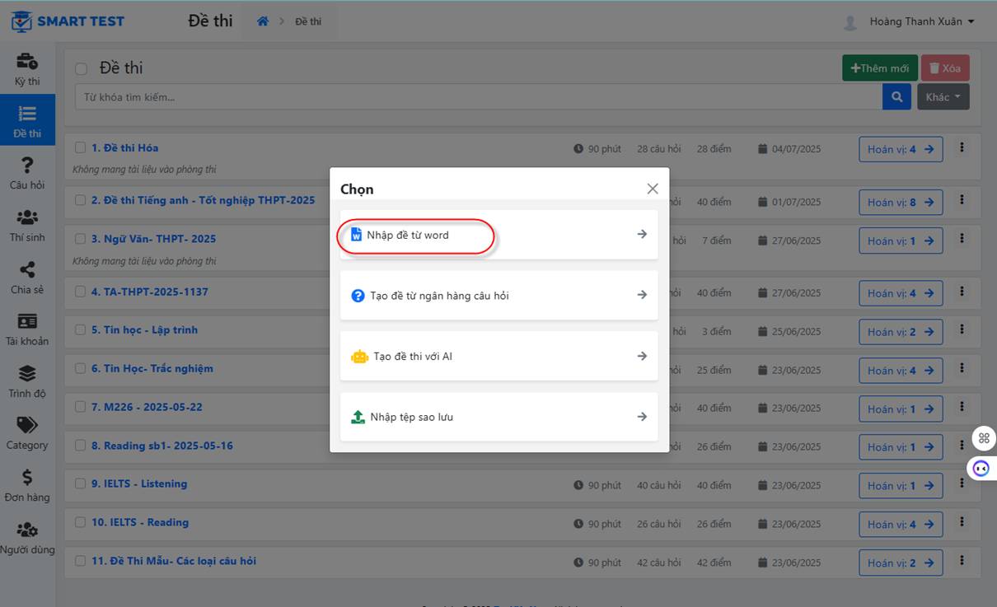Open Reading sb1- 2025-05-16 exam link
The height and width of the screenshot is (607, 997).
pyautogui.click(x=161, y=445)
